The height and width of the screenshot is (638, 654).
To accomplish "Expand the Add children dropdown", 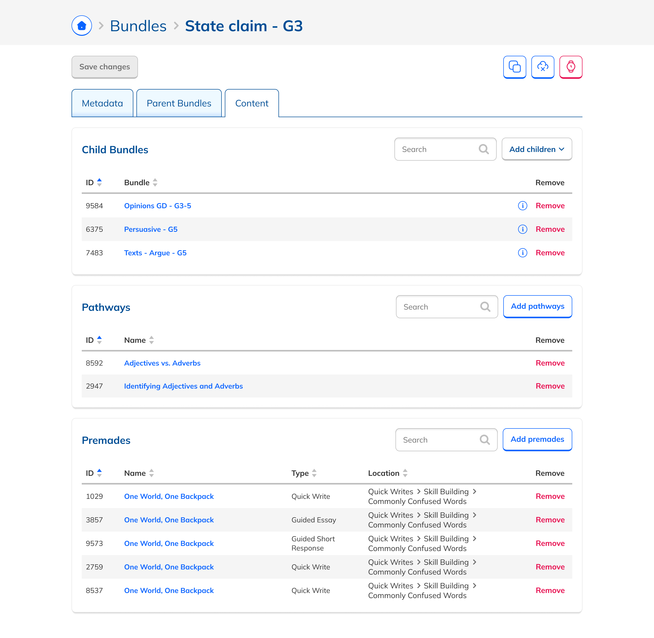I will coord(536,149).
